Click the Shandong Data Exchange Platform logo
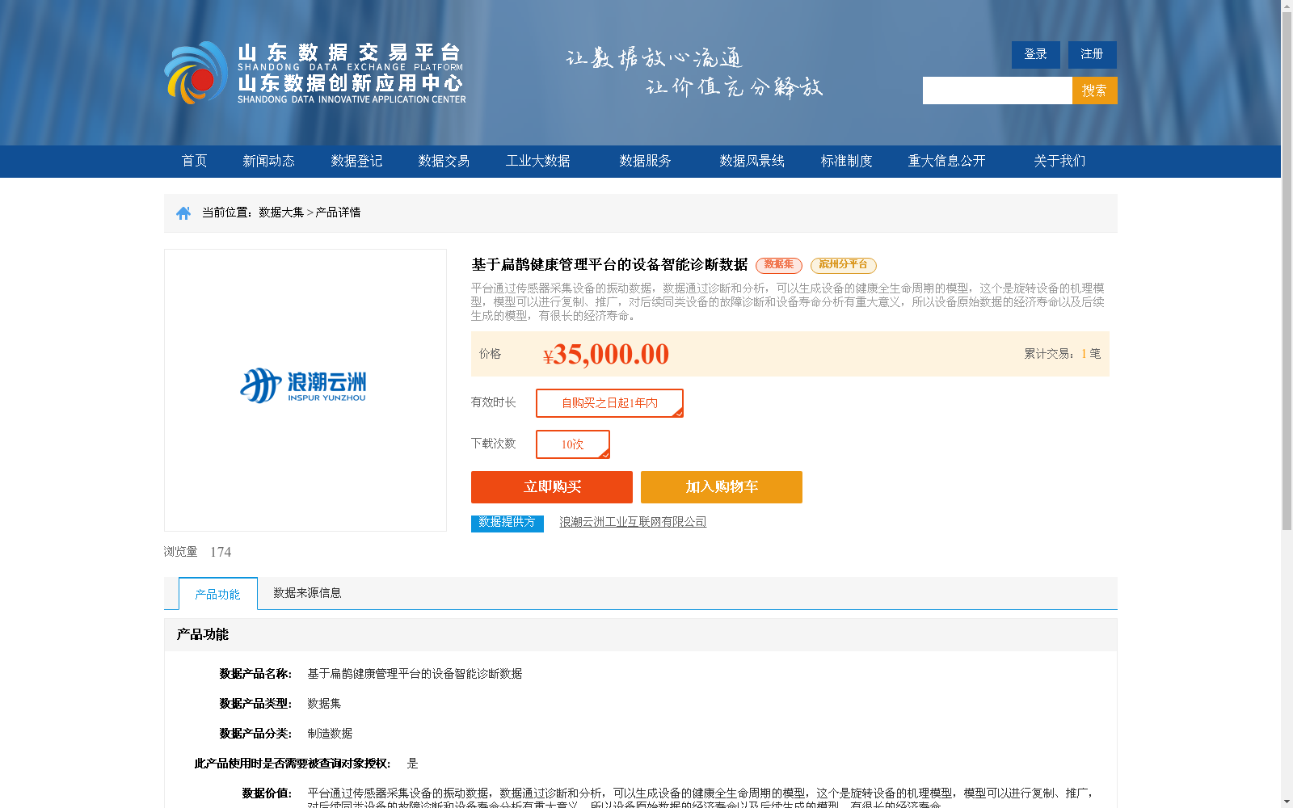The width and height of the screenshot is (1293, 808). coord(315,73)
